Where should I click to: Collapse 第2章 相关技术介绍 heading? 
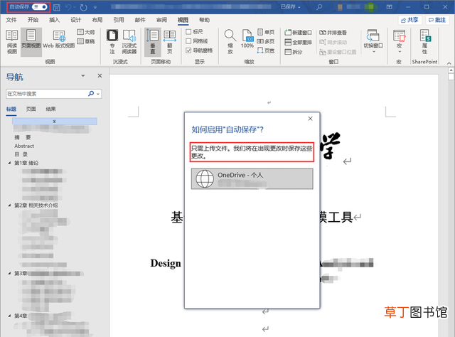pyautogui.click(x=9, y=205)
